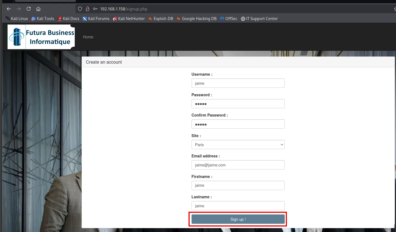Click into the Username field
This screenshot has height=232, width=396.
pyautogui.click(x=238, y=83)
